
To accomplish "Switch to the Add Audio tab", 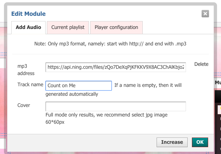I will [x=28, y=27].
